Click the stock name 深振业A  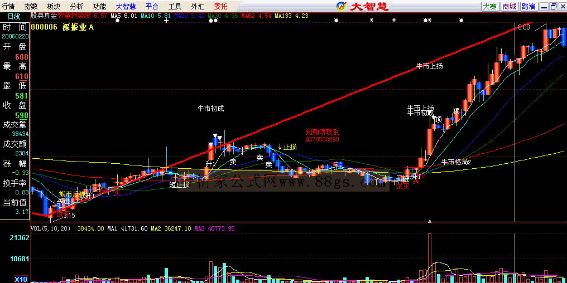[78, 27]
